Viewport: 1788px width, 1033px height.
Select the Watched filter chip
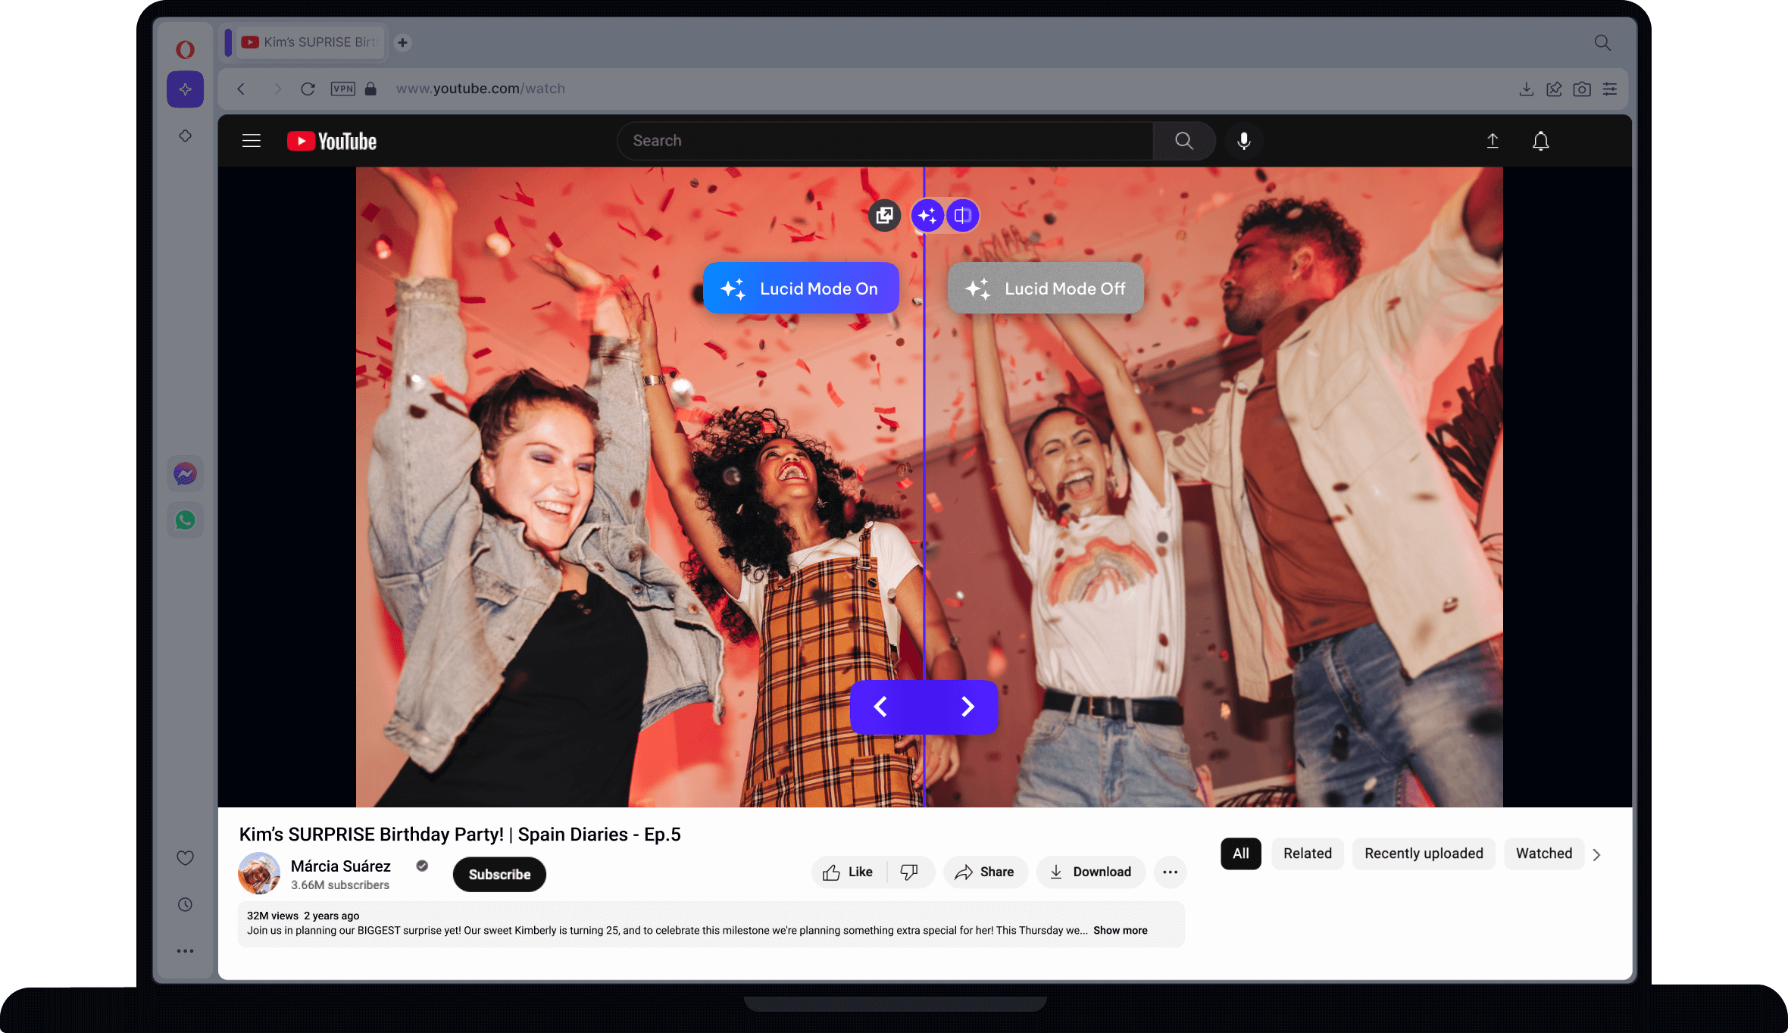coord(1544,854)
